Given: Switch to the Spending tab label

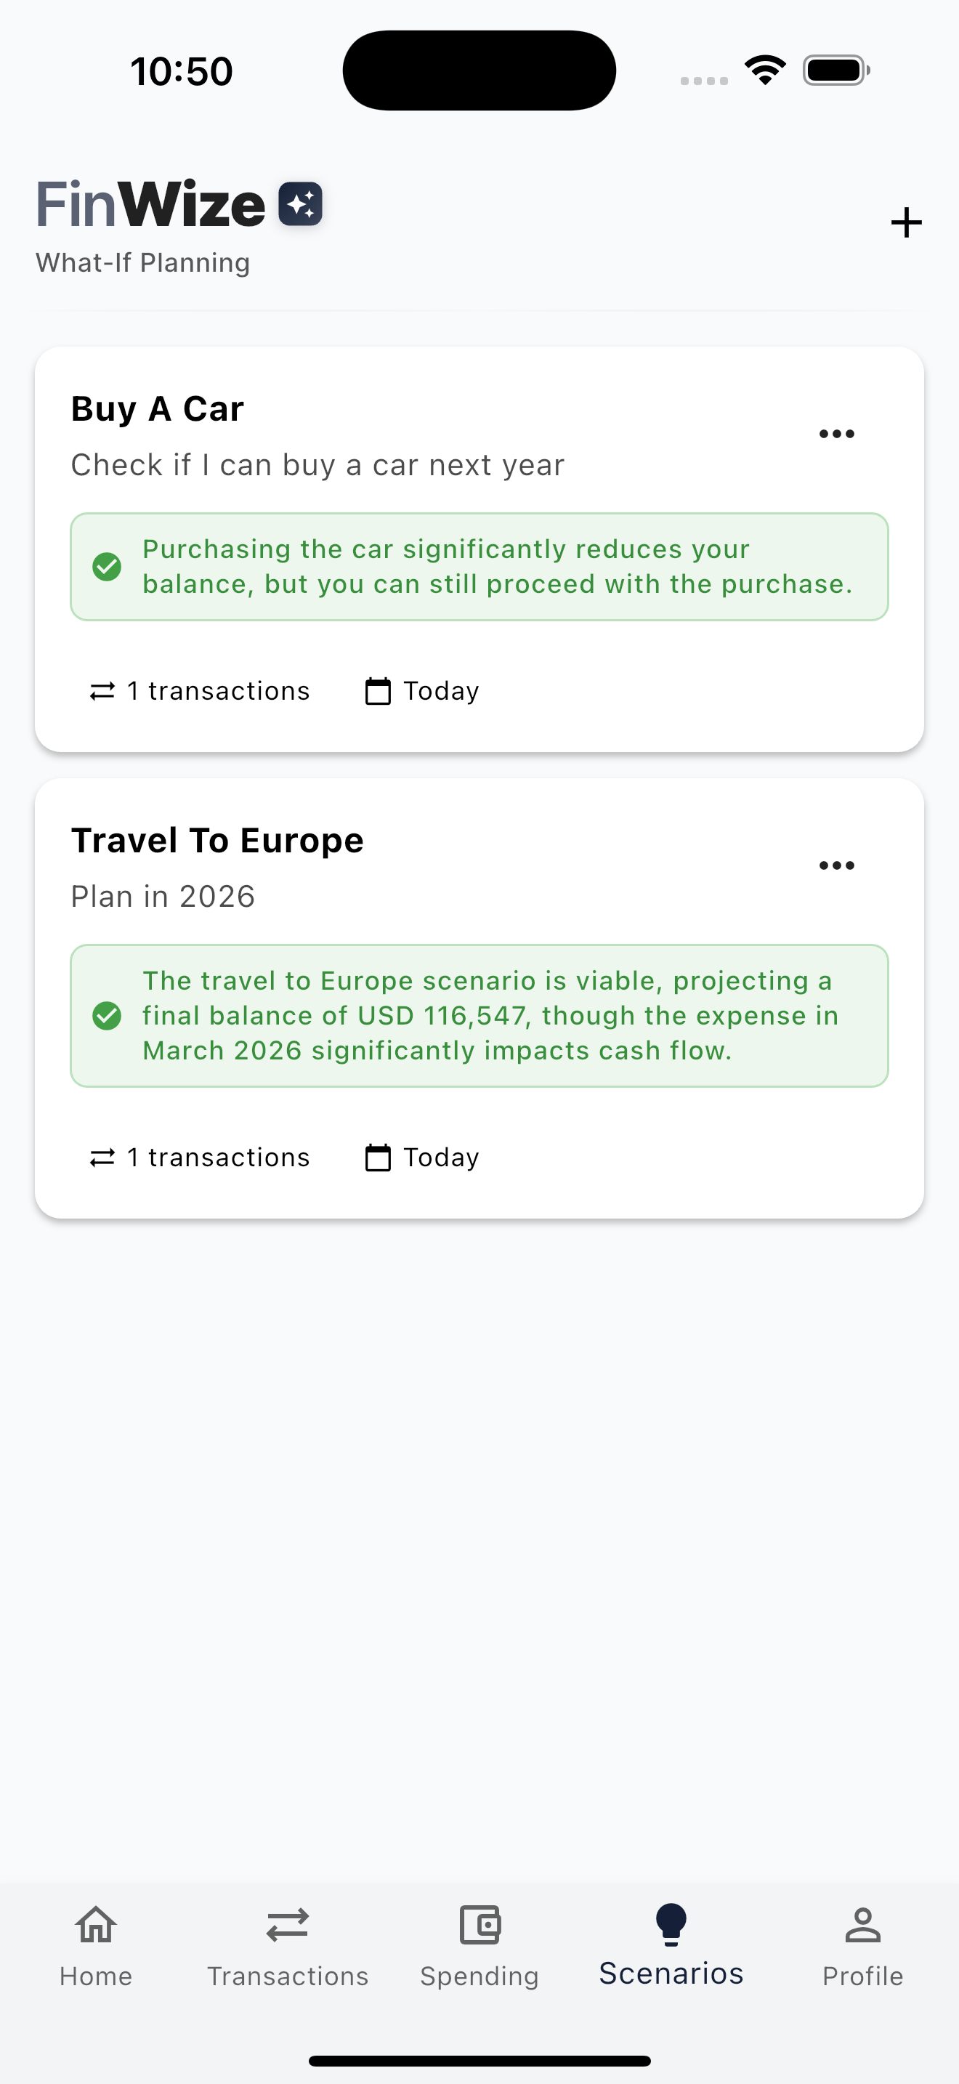Looking at the screenshot, I should (479, 1976).
